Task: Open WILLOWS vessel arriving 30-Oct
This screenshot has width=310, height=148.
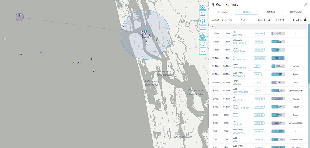Action: [237, 100]
